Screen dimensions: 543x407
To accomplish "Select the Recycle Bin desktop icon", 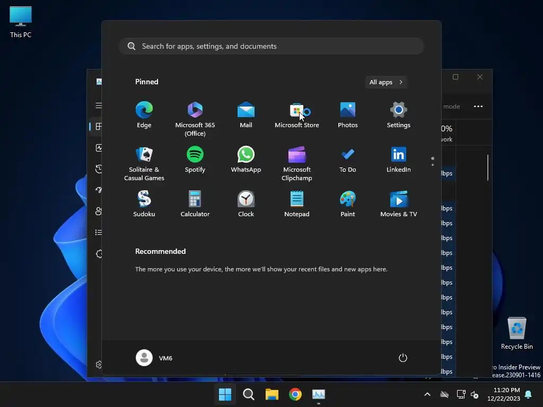I will point(516,334).
